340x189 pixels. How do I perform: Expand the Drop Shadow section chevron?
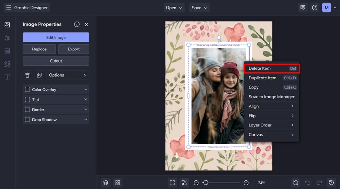(86, 120)
